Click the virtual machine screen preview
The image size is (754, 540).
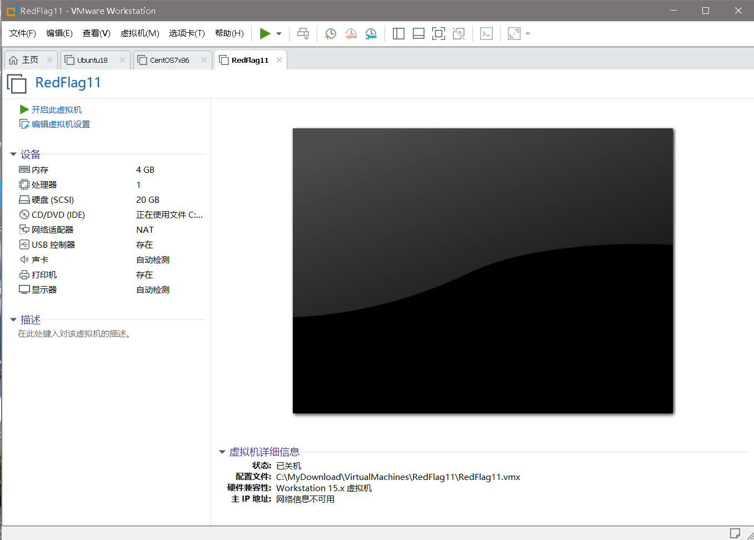[483, 271]
